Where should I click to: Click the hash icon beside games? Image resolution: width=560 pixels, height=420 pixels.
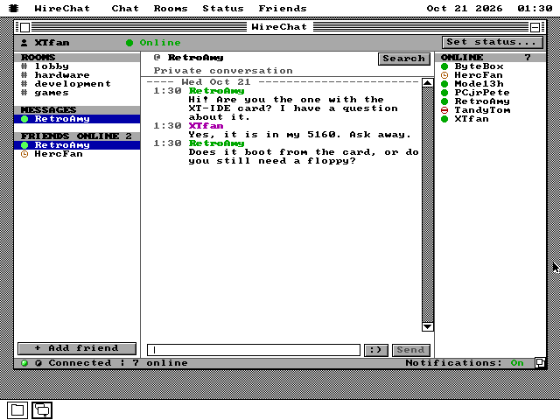pyautogui.click(x=24, y=93)
